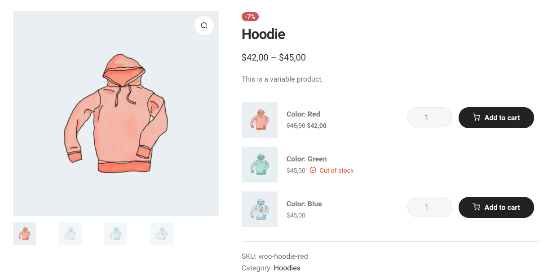
Task: Click the -7% sale badge
Action: (x=250, y=17)
